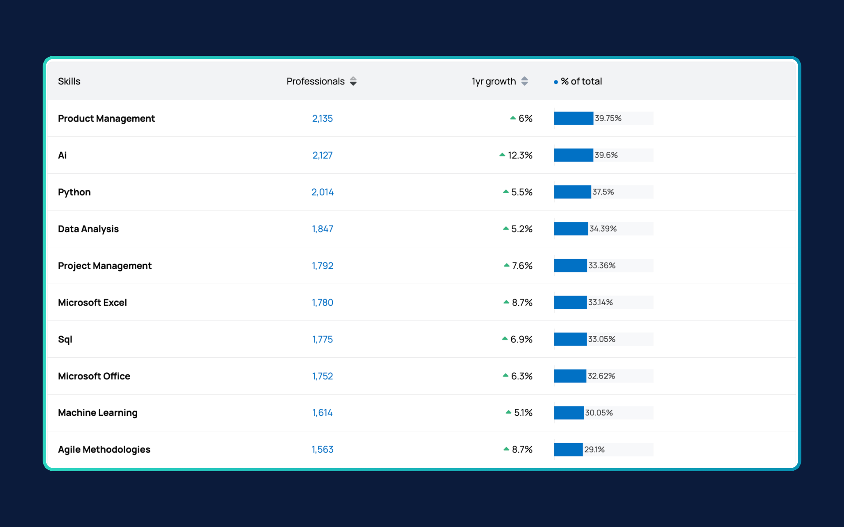Click the 33.14% share bar

tap(604, 303)
